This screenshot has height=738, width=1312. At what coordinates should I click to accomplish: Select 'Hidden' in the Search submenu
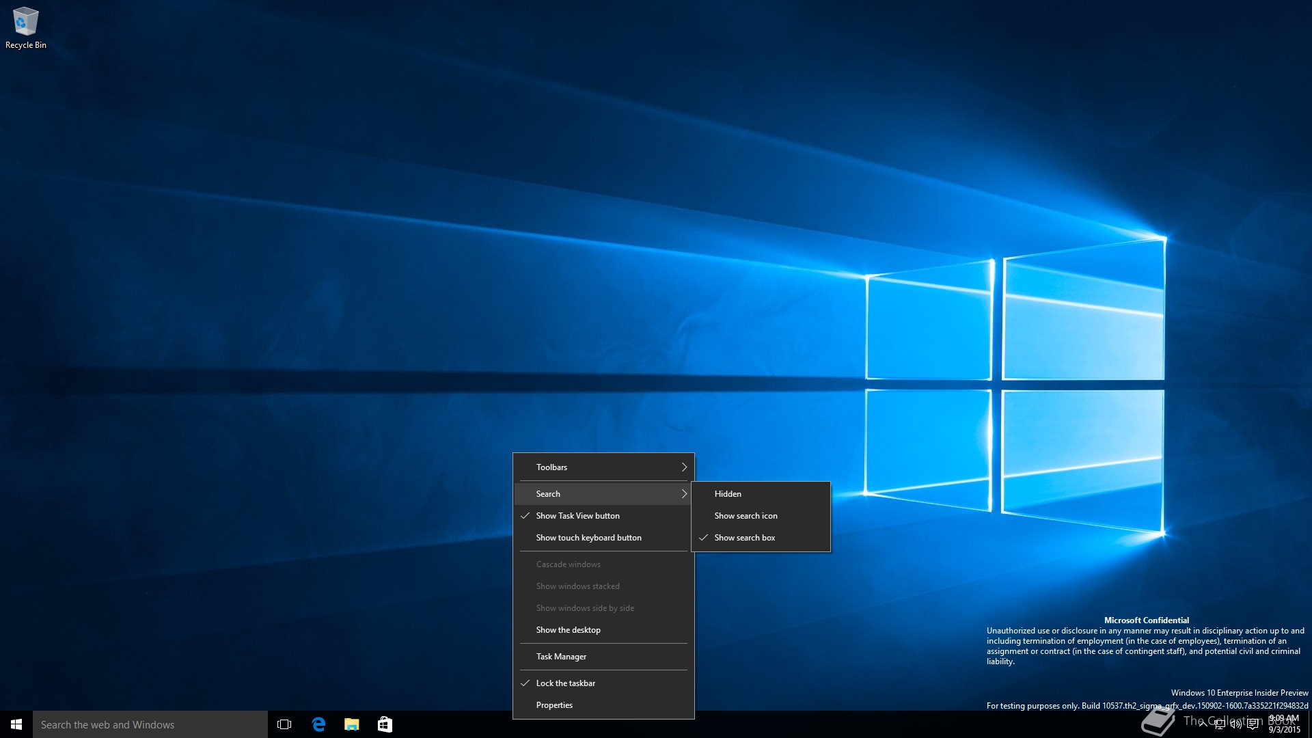click(x=761, y=494)
